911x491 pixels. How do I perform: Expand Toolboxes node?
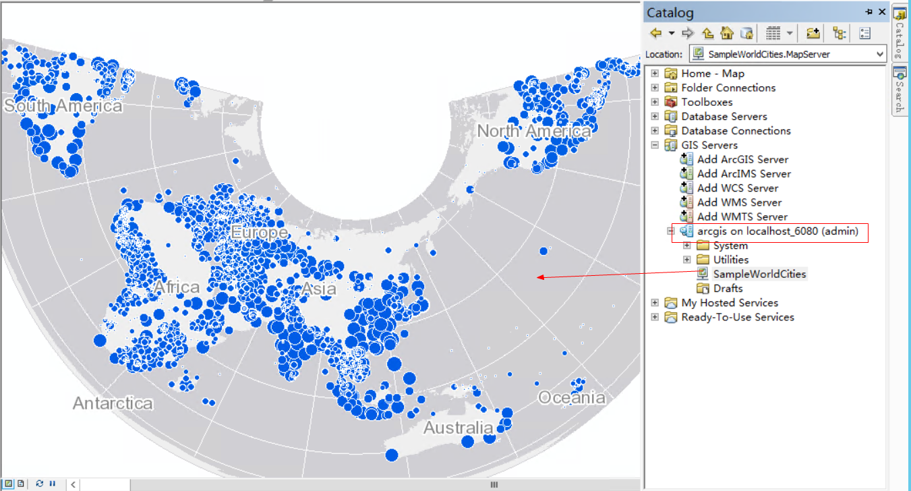click(x=655, y=102)
